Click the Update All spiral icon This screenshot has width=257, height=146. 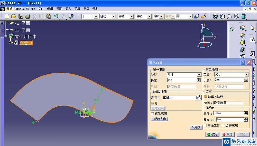pyautogui.click(x=215, y=16)
